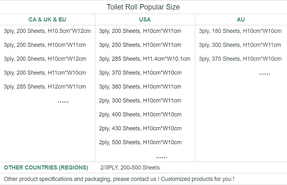Image resolution: width=287 pixels, height=185 pixels.
Task: Click 3ply 285 Sheets H11.4cm*W10.1cm entry
Action: (x=145, y=59)
